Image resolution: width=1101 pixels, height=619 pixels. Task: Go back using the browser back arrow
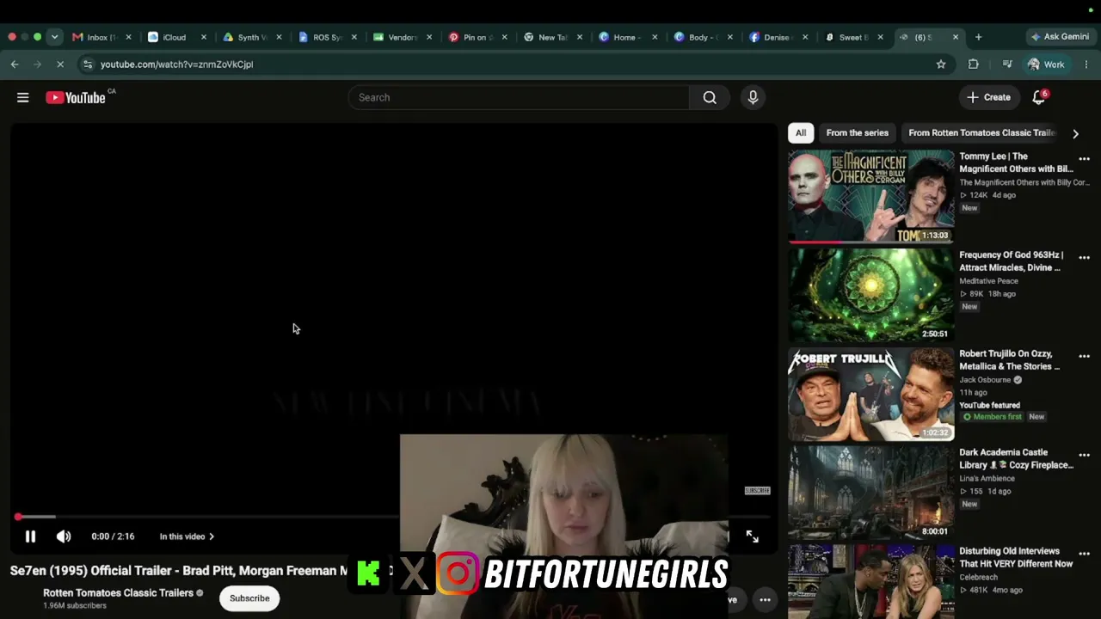coord(15,64)
